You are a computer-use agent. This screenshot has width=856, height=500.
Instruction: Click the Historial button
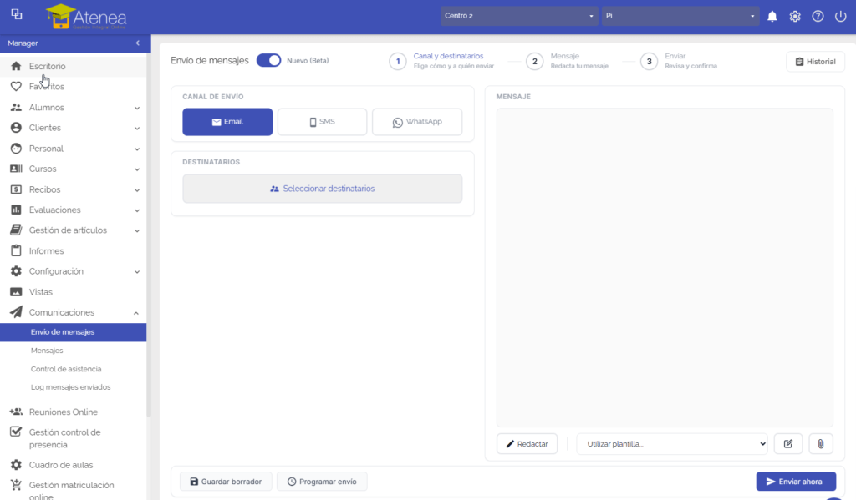(x=815, y=62)
